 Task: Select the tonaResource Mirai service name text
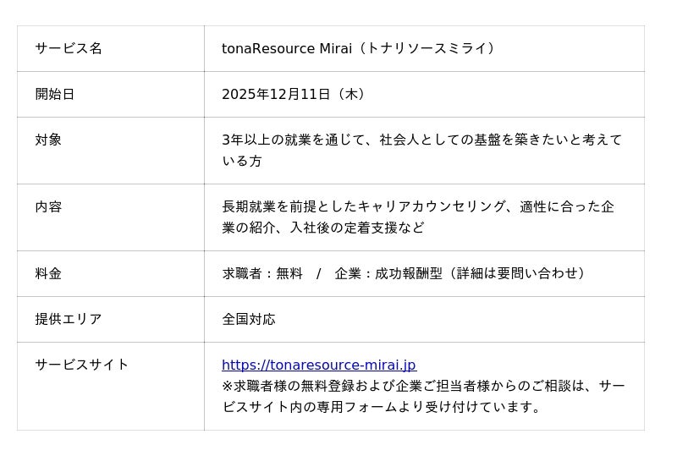(287, 48)
